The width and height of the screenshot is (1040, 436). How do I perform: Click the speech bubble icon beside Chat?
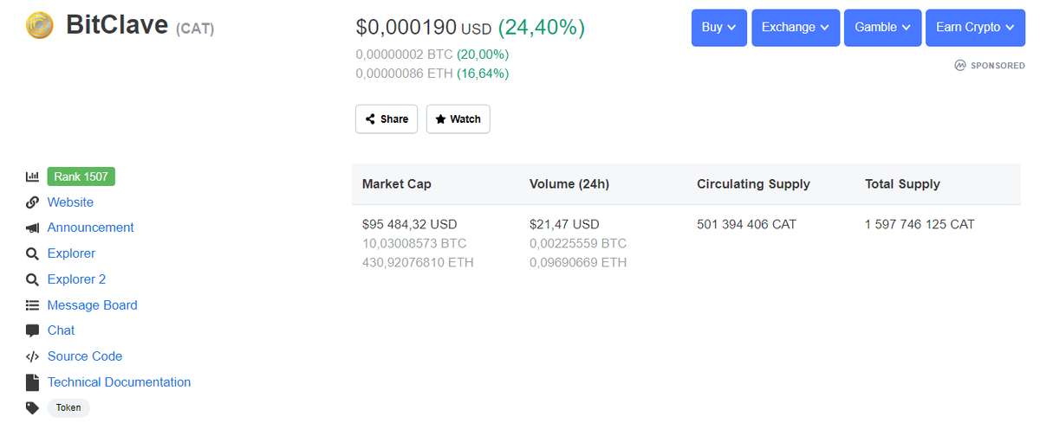click(32, 330)
